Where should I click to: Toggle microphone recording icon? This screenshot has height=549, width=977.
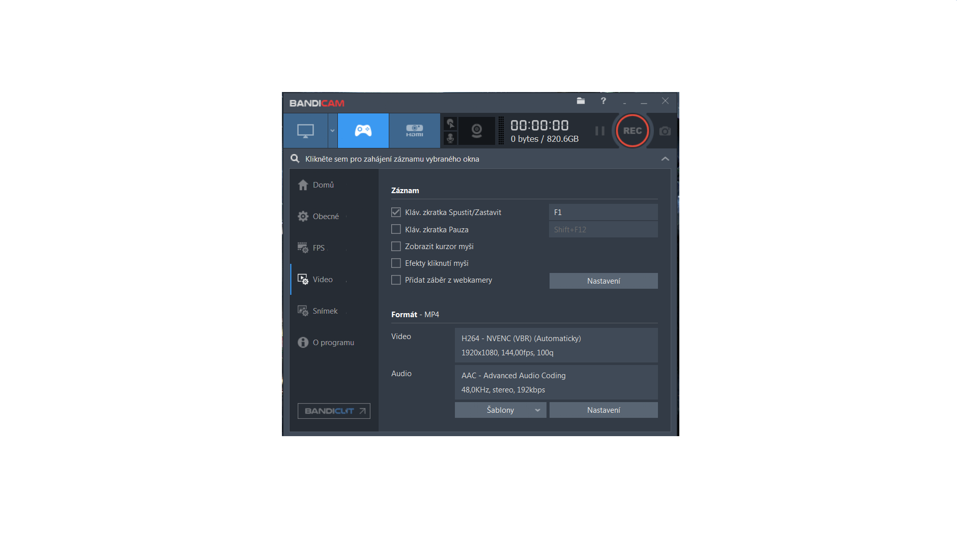click(x=450, y=138)
